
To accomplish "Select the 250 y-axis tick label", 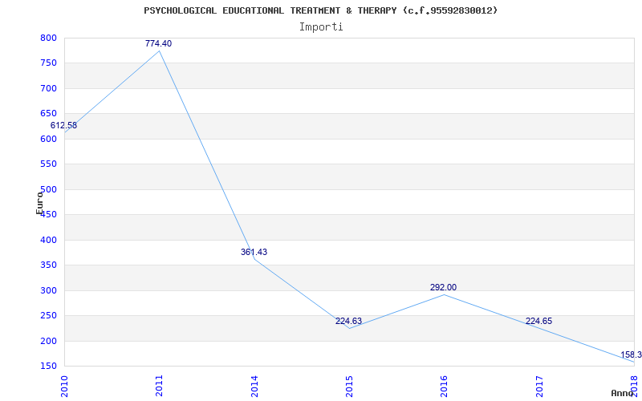I will [48, 316].
